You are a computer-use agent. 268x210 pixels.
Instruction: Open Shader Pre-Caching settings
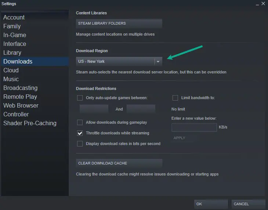[30, 123]
